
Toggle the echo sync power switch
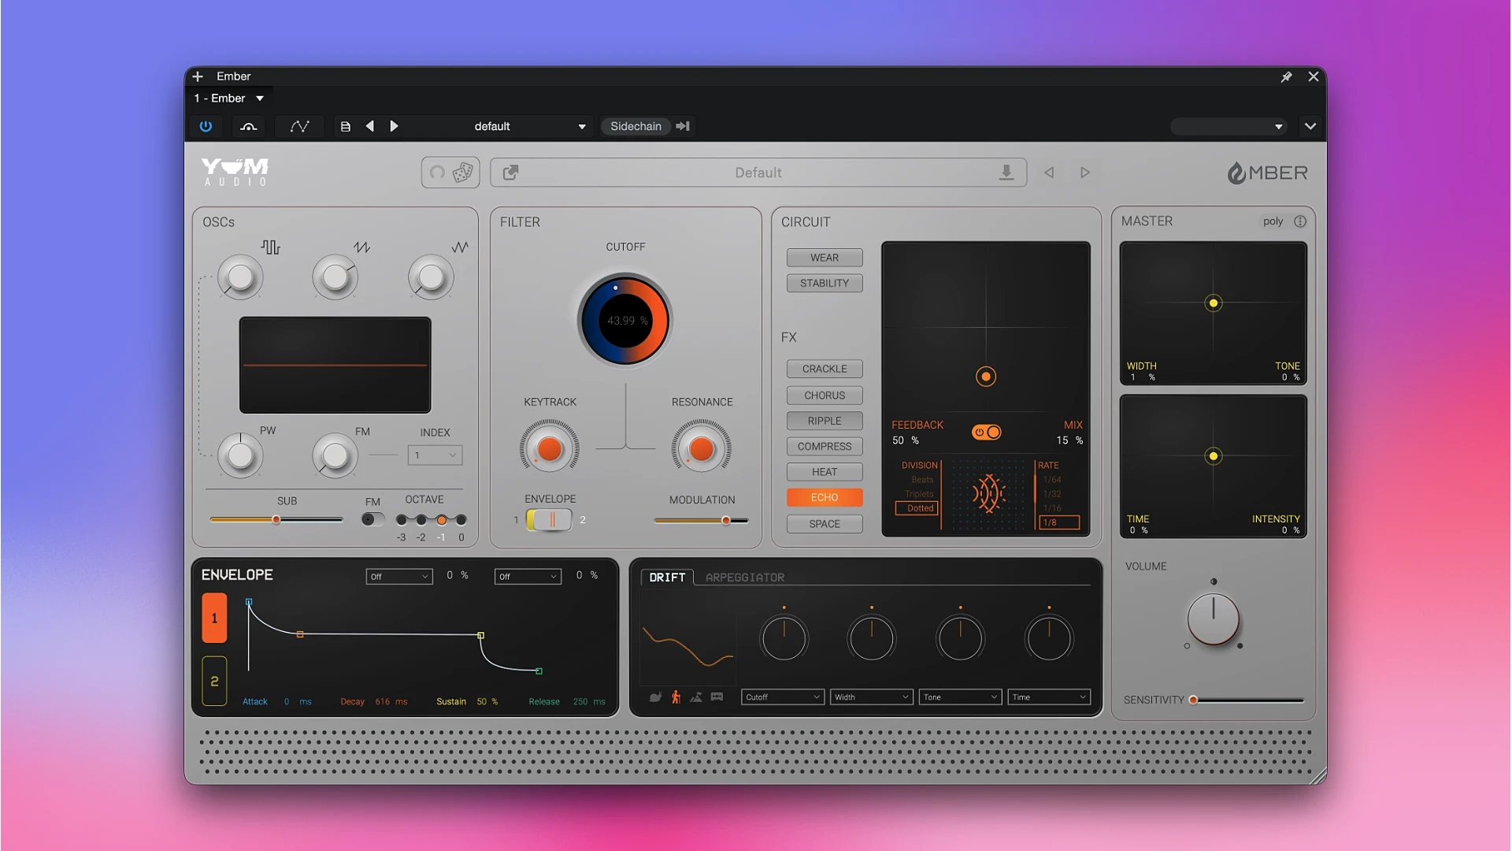coord(986,432)
